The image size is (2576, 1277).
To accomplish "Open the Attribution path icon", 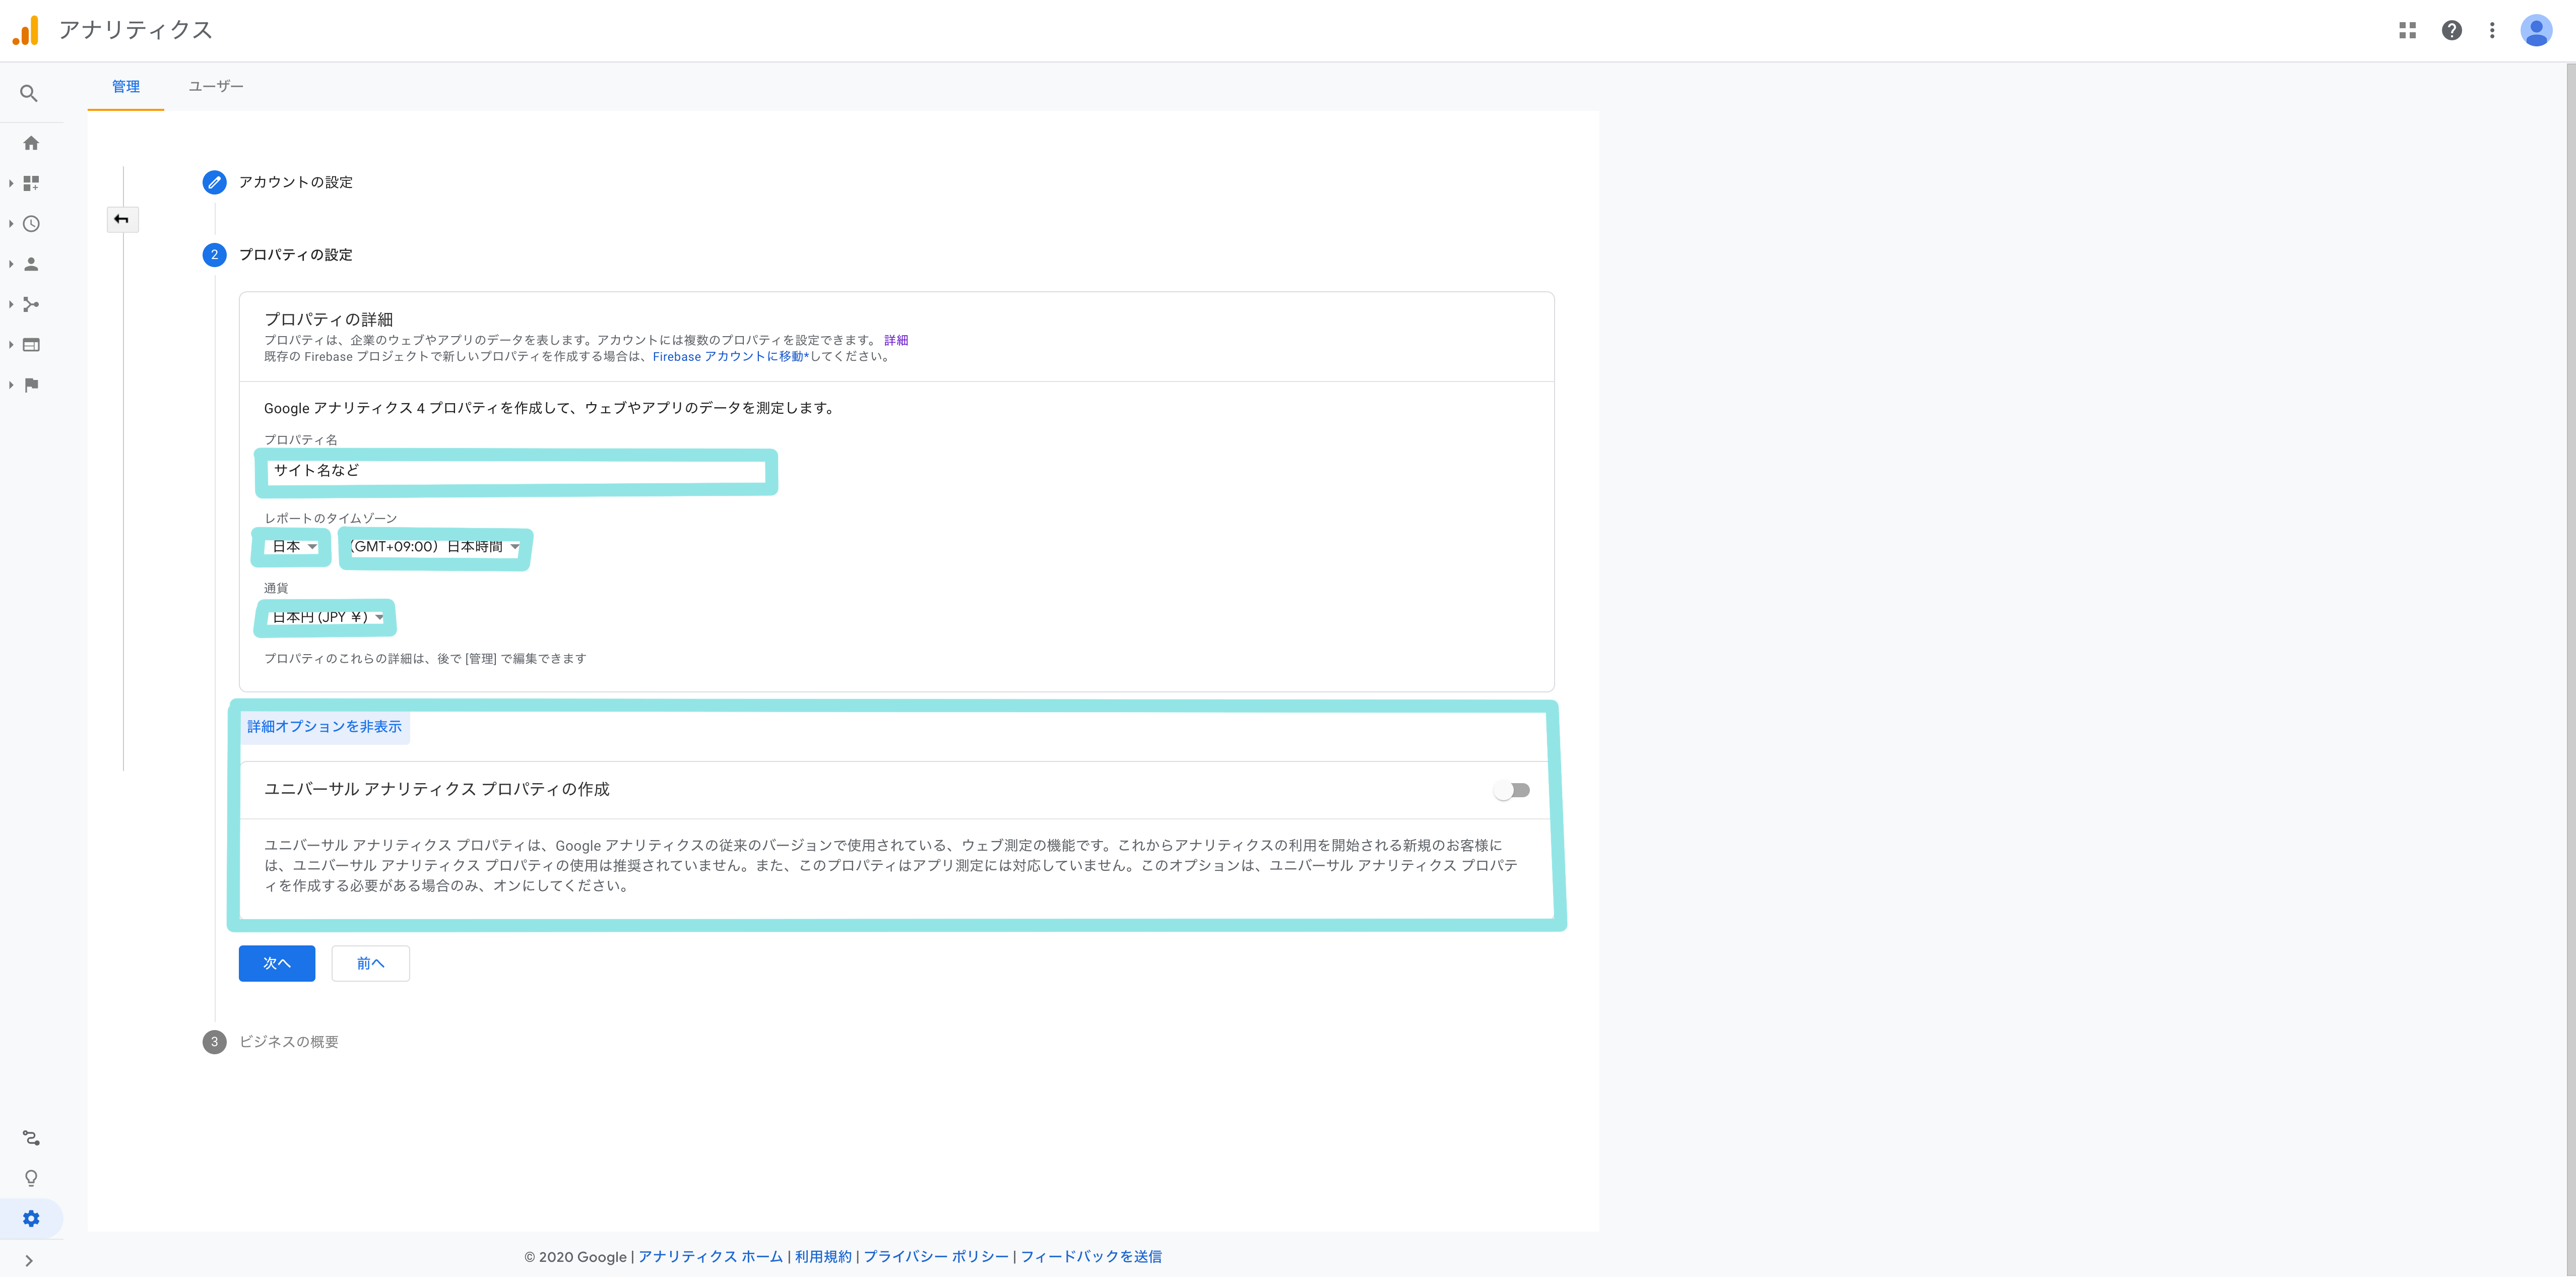I will (31, 1138).
